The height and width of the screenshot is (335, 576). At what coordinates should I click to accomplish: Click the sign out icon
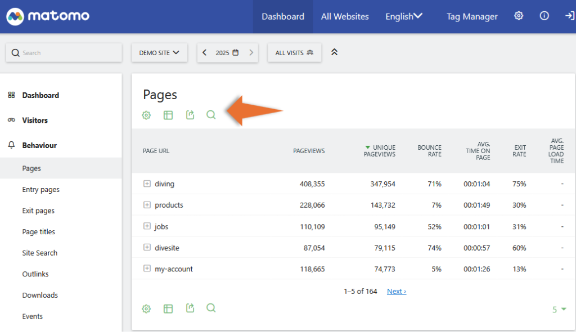pyautogui.click(x=569, y=16)
